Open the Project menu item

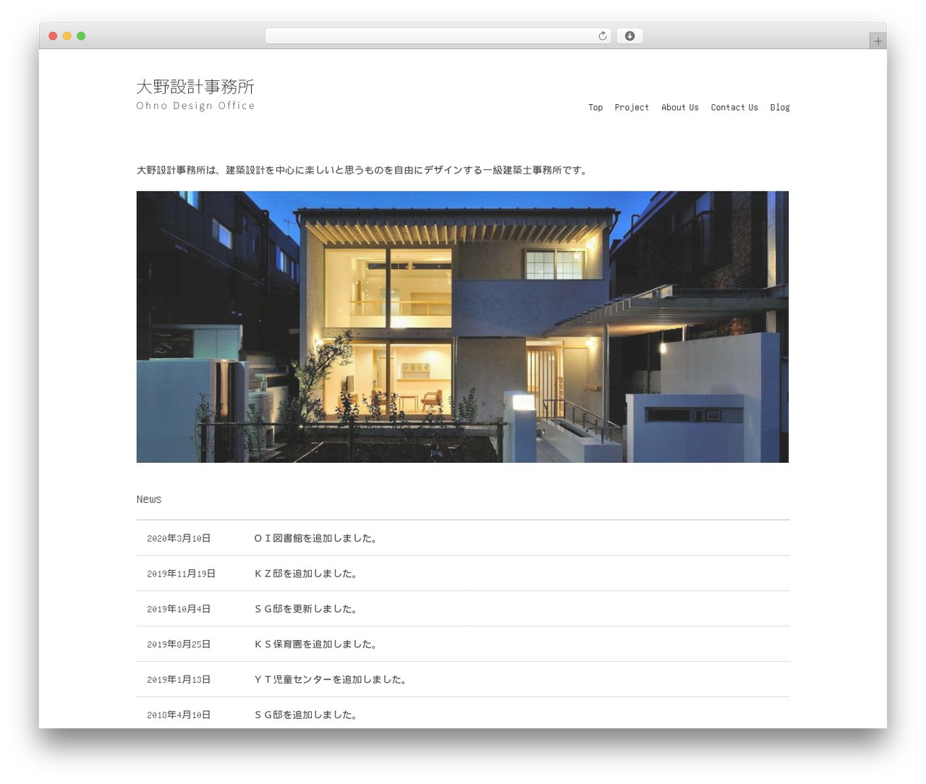pos(632,107)
